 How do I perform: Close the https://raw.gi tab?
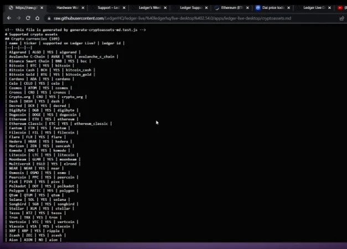click(x=42, y=8)
